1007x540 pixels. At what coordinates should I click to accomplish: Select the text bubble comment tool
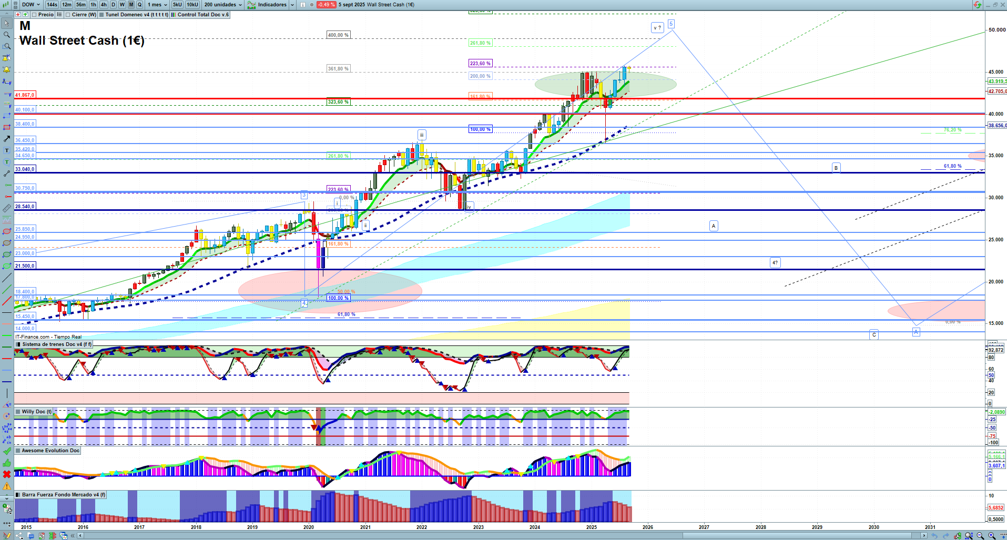coord(7,162)
